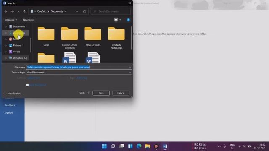269x151 pixels.
Task: Click into the File name field
Action: [79, 67]
